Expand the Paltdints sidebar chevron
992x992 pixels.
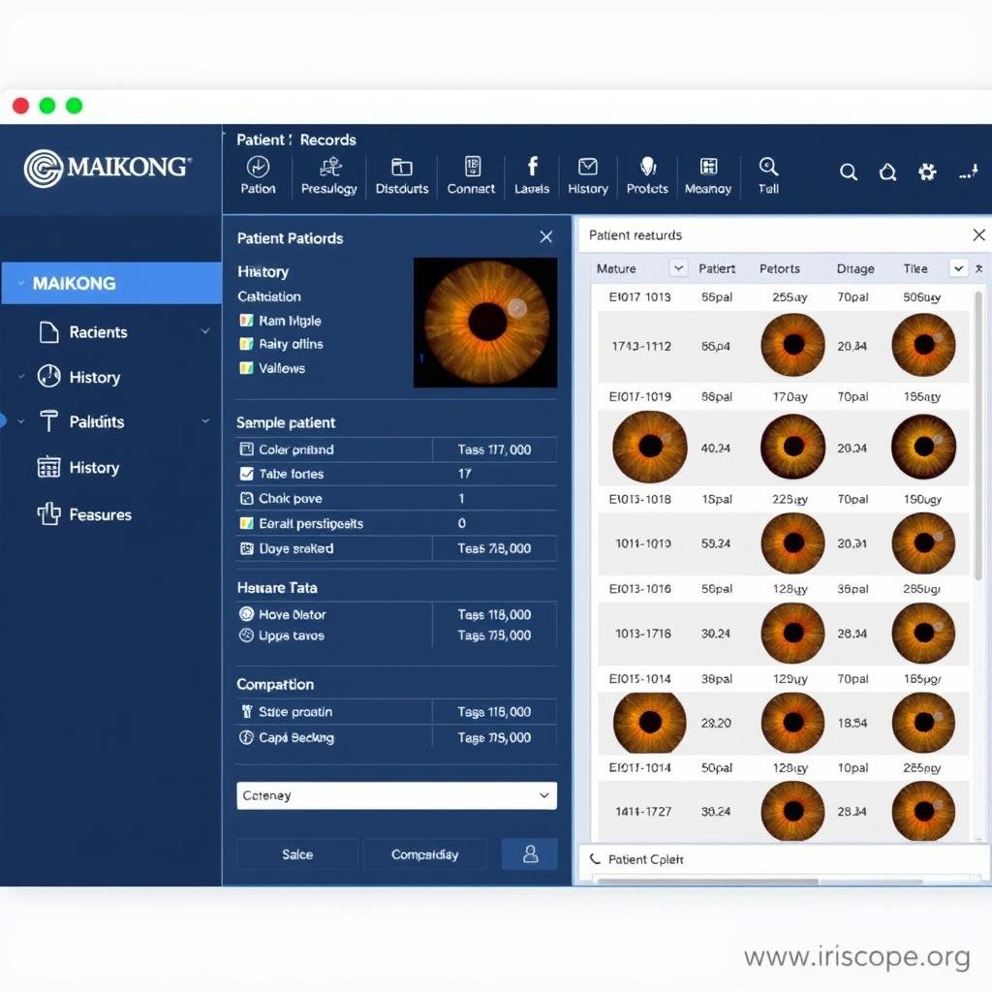click(x=205, y=420)
